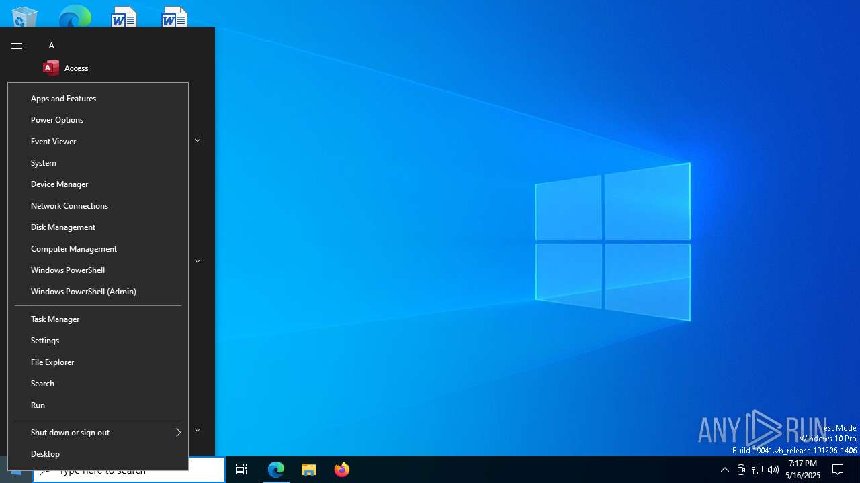
Task: Open Settings from the Win+X menu
Action: (98, 341)
